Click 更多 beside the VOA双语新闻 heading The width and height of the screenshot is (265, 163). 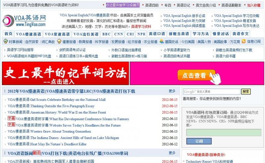pyautogui.click(x=172, y=153)
